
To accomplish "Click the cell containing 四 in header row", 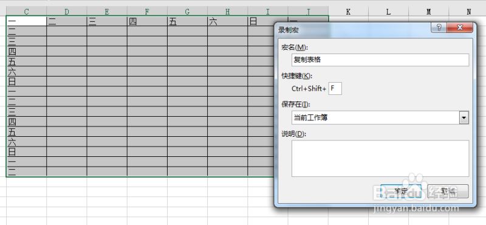I will pyautogui.click(x=147, y=21).
